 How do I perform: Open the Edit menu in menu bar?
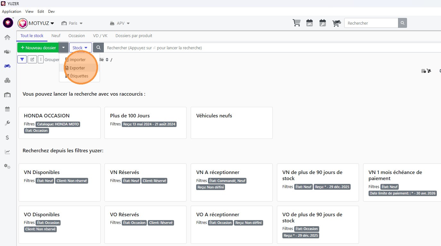pyautogui.click(x=41, y=12)
